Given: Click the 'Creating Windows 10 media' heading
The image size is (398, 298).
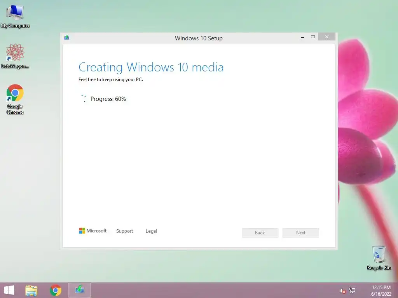Looking at the screenshot, I should (151, 67).
